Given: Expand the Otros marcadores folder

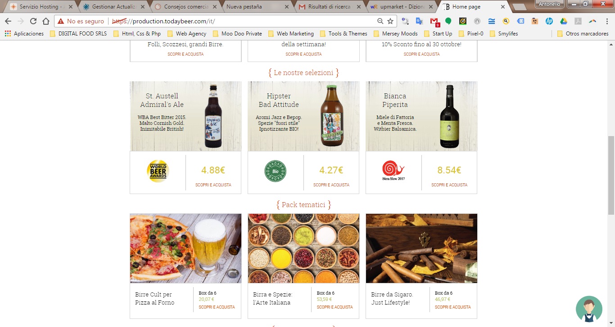Looking at the screenshot, I should 582,34.
